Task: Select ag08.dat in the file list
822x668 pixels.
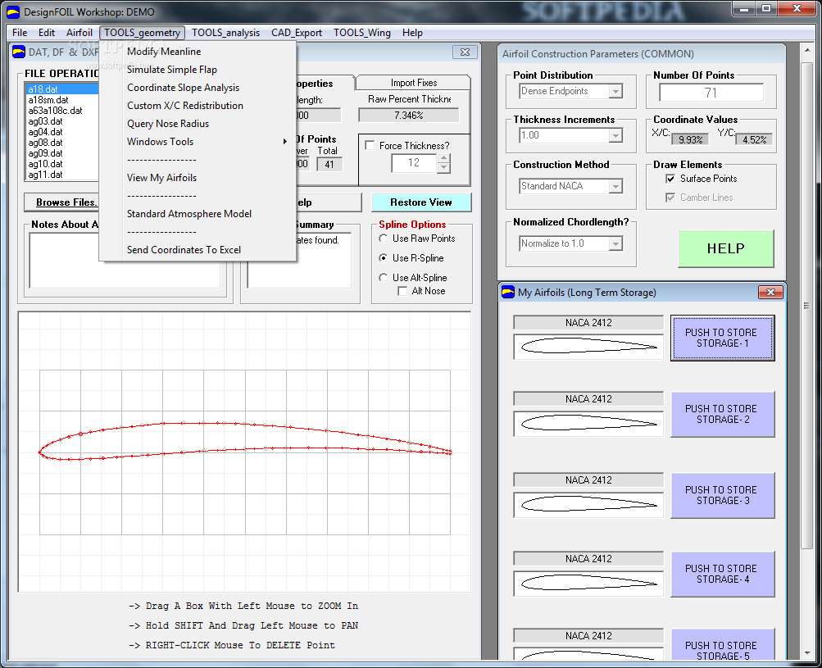Action: tap(61, 143)
